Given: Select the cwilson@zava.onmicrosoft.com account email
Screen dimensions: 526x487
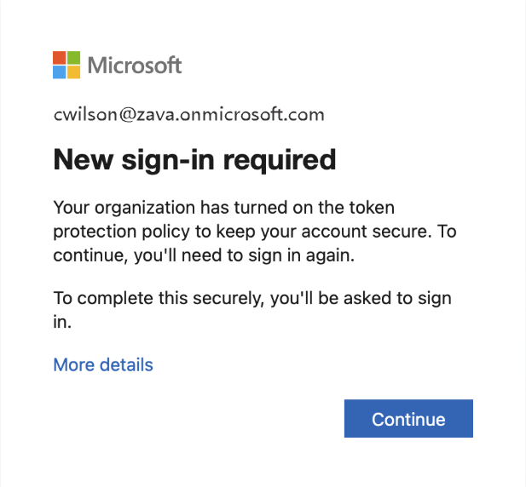Looking at the screenshot, I should pyautogui.click(x=188, y=115).
